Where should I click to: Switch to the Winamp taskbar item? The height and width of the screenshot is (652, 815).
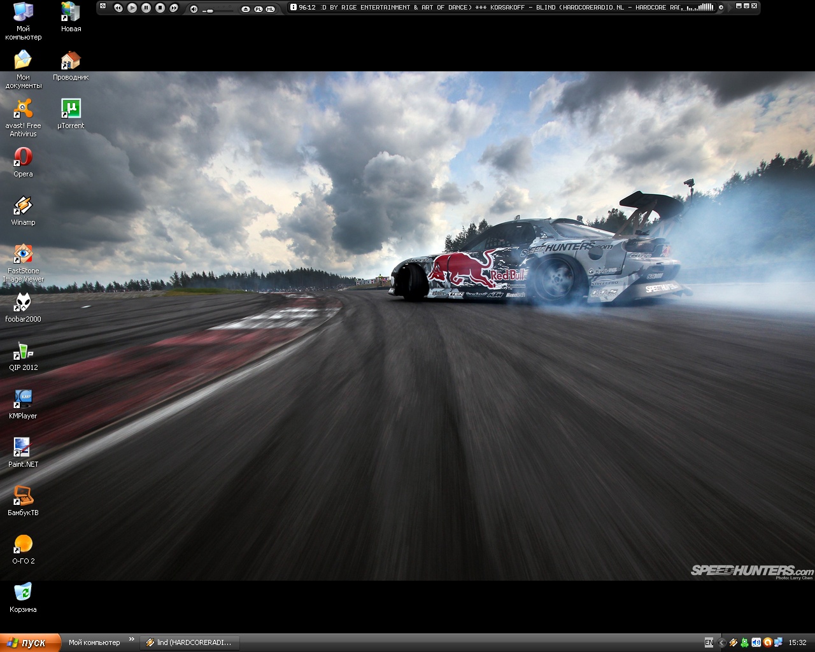pos(189,642)
